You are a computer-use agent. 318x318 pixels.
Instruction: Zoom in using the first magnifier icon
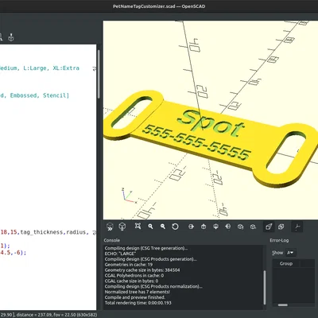pyautogui.click(x=150, y=227)
